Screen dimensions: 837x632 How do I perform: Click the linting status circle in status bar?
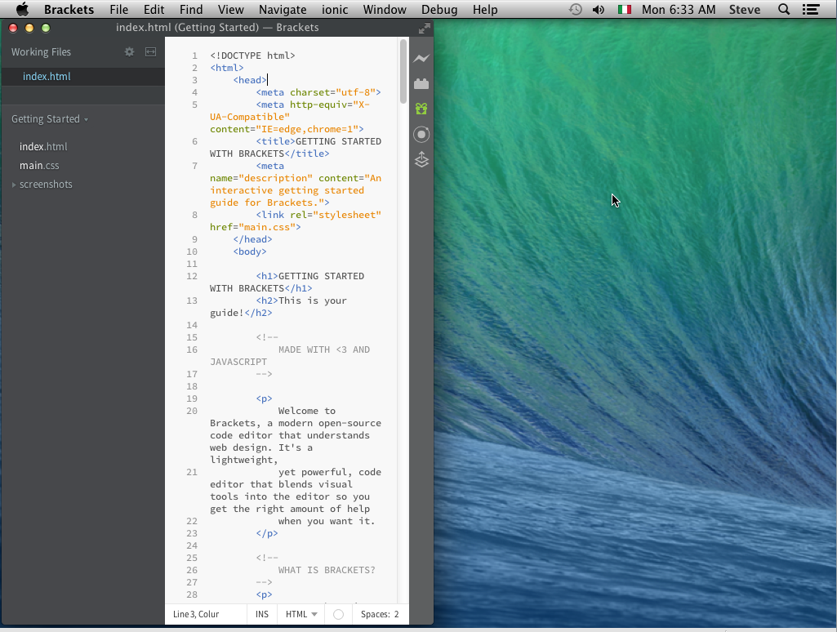(338, 614)
